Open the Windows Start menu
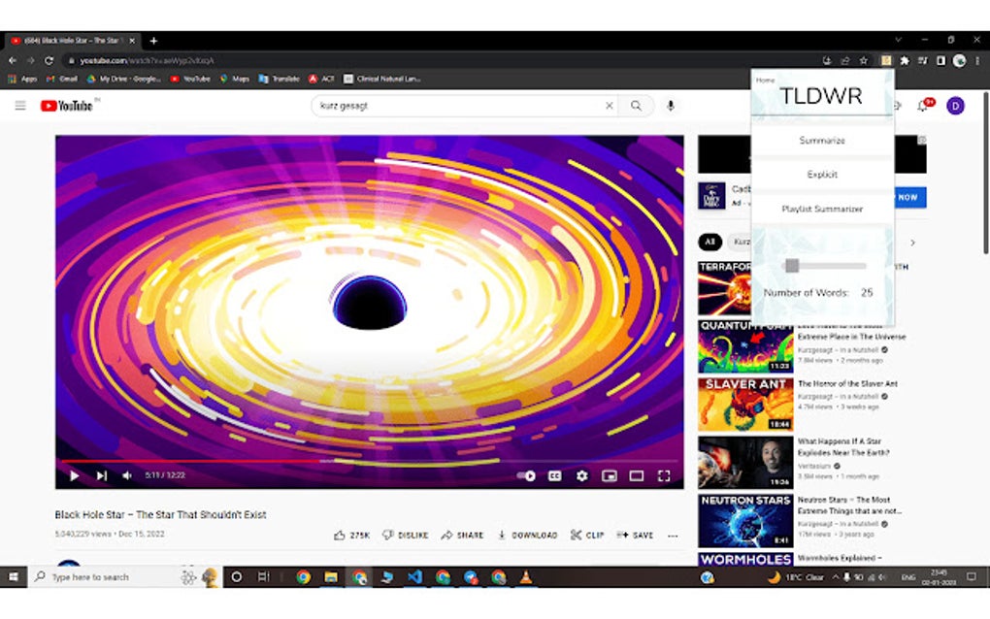 pos(14,576)
